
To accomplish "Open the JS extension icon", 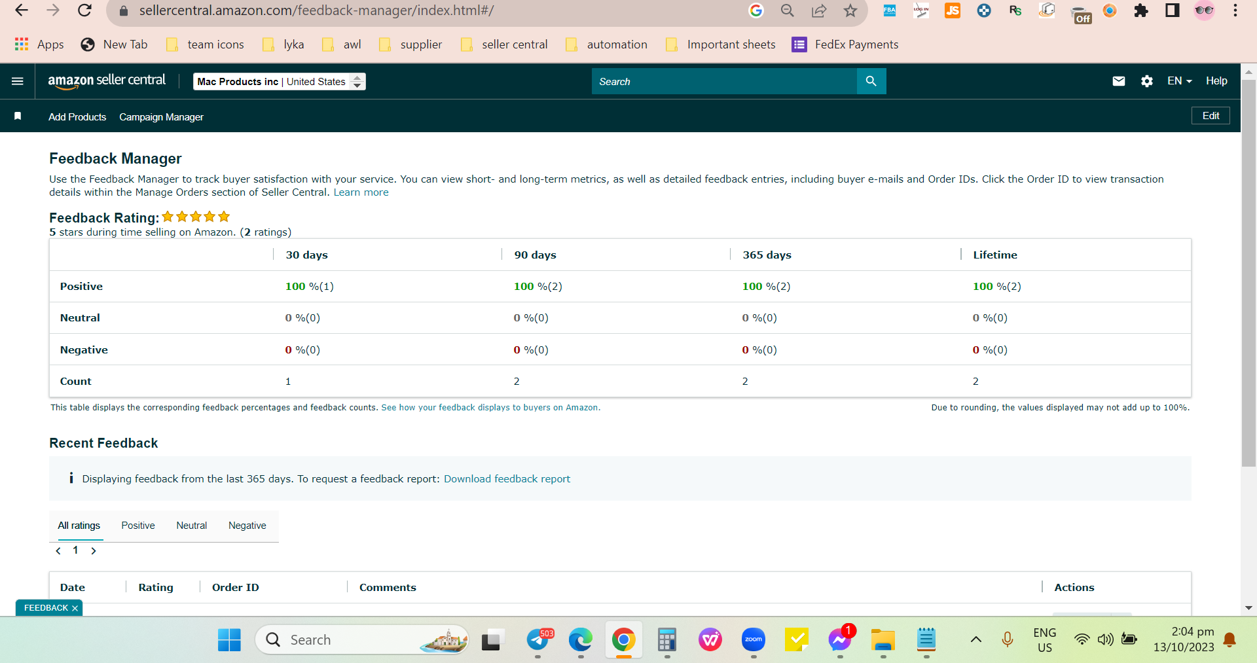I will (953, 10).
